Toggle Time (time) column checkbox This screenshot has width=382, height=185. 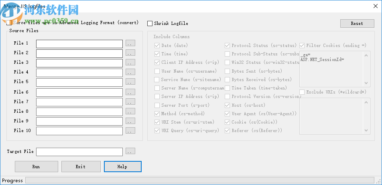click(x=157, y=54)
